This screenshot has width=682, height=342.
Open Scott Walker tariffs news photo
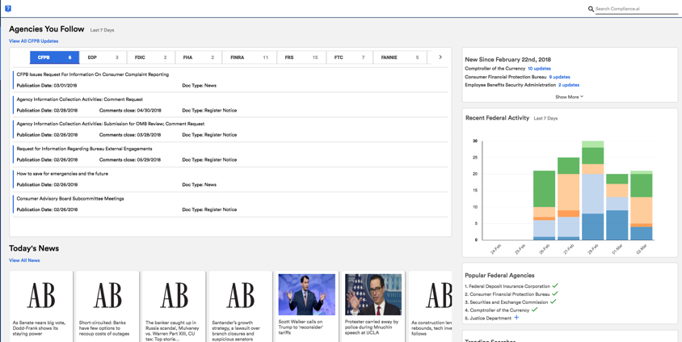tap(306, 294)
